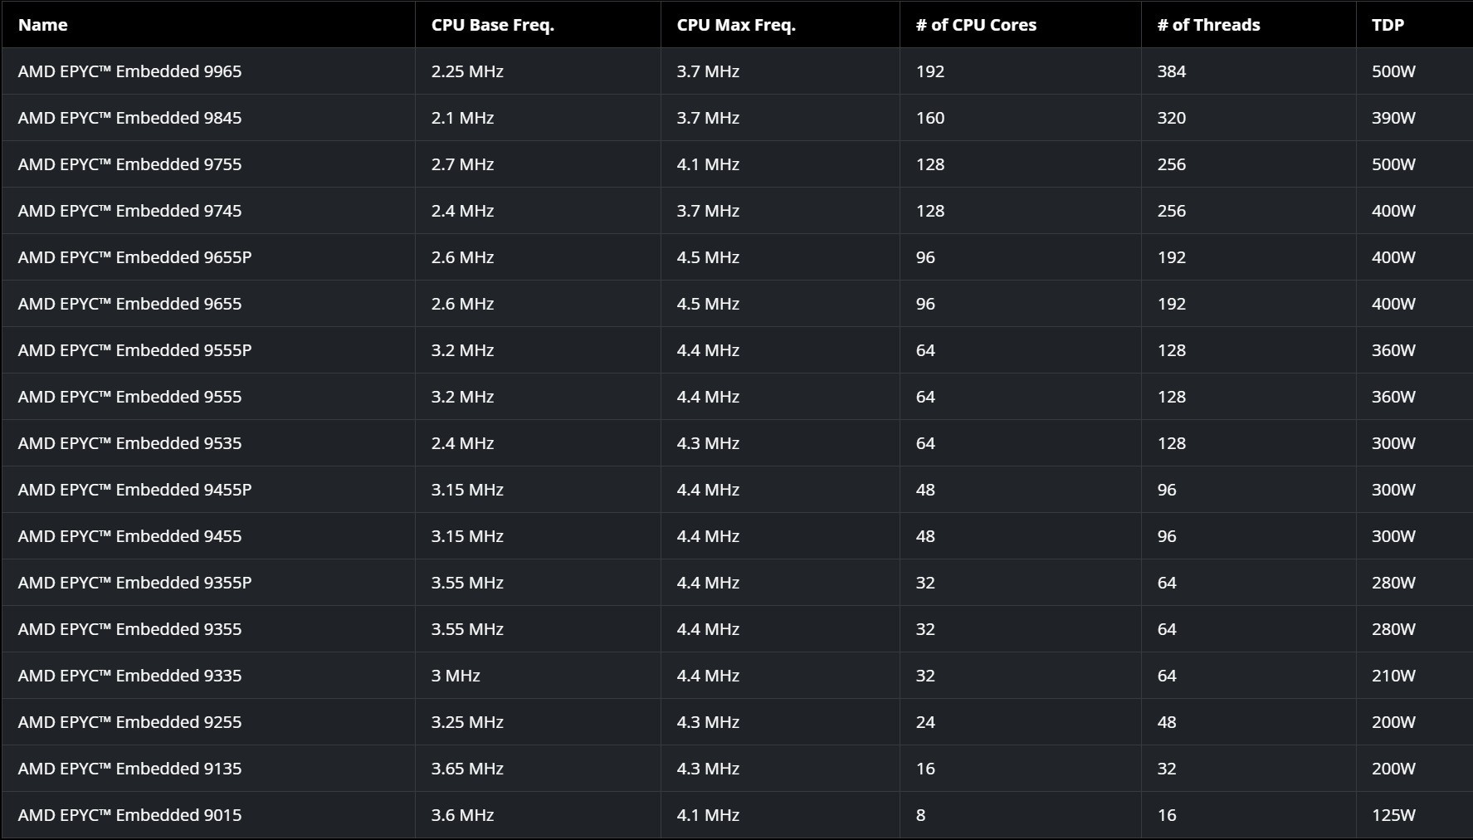Click AMD EPYC Embedded 9755 name
The width and height of the screenshot is (1473, 840).
pyautogui.click(x=129, y=164)
